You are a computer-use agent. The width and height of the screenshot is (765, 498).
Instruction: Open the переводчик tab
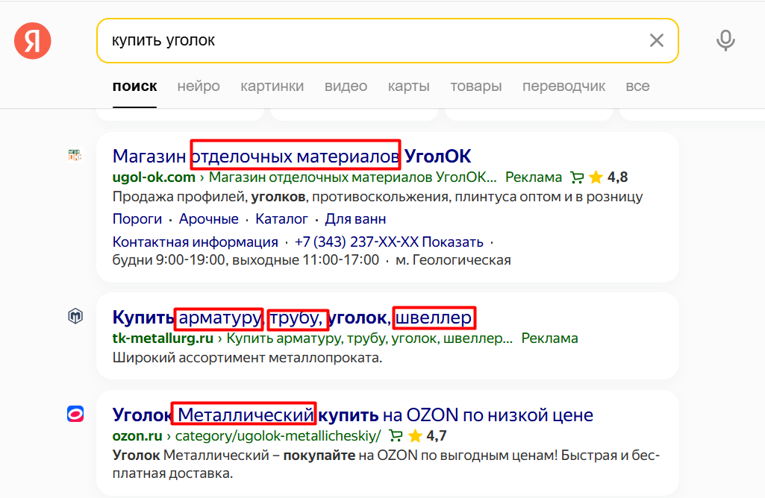564,86
